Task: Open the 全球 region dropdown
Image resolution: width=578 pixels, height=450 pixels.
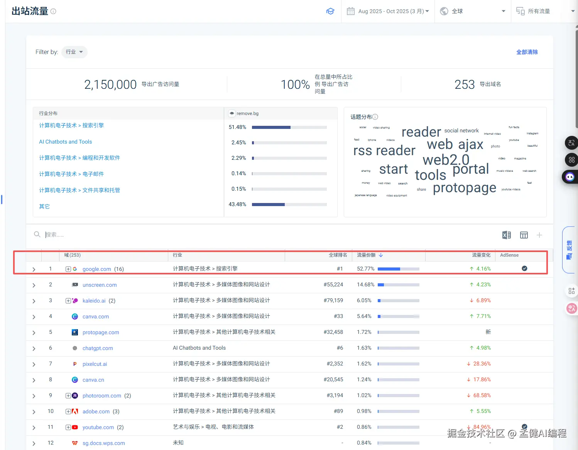Action: point(473,11)
